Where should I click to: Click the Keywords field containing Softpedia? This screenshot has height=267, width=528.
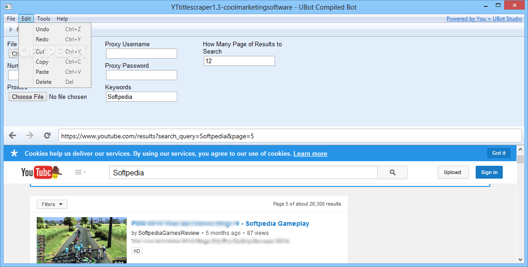point(141,97)
